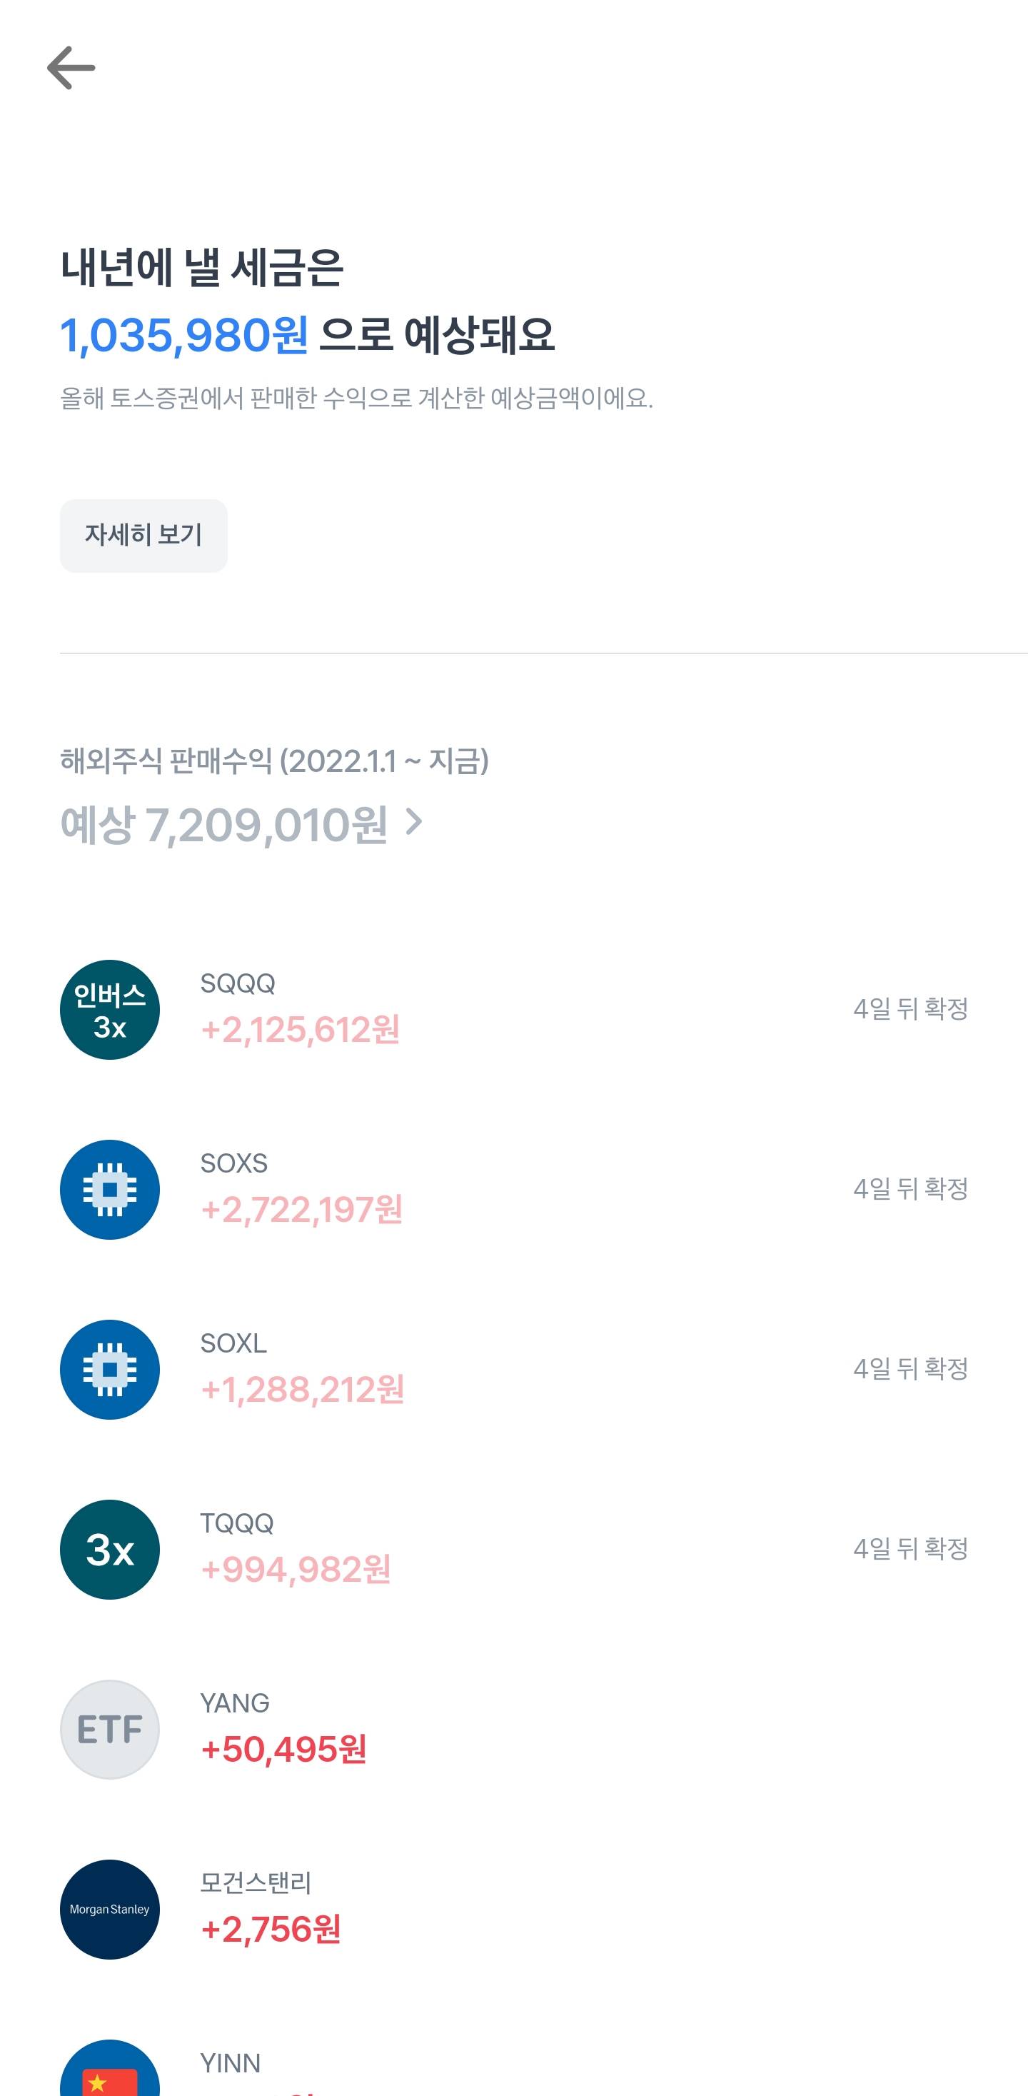Tap the back arrow icon
Screen dimensions: 1028x2096
coord(71,68)
